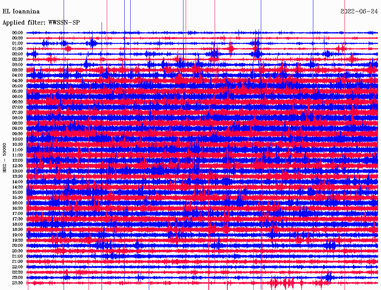This screenshot has height=290, width=381.
Task: Select the 10:30 time label
Action: 17,145
